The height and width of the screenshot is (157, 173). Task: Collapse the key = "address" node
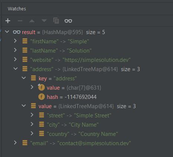pos(24,78)
